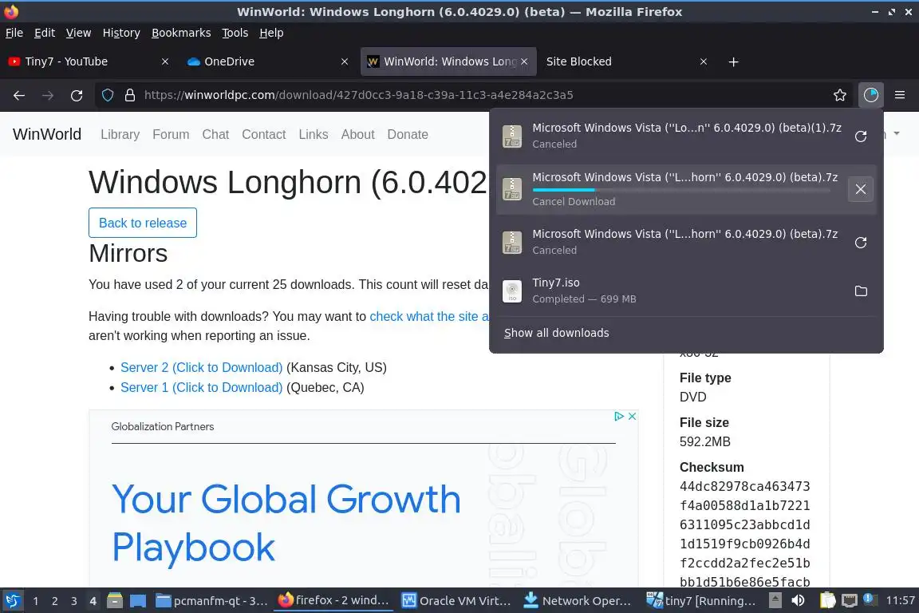This screenshot has width=919, height=613.
Task: Open the History menu
Action: (x=121, y=33)
